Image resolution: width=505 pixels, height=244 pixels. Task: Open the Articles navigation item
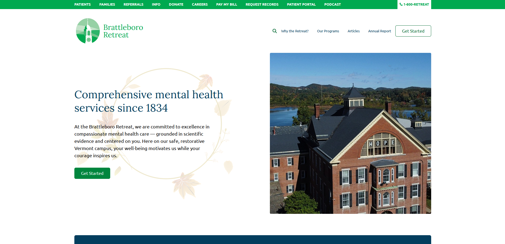click(x=353, y=31)
